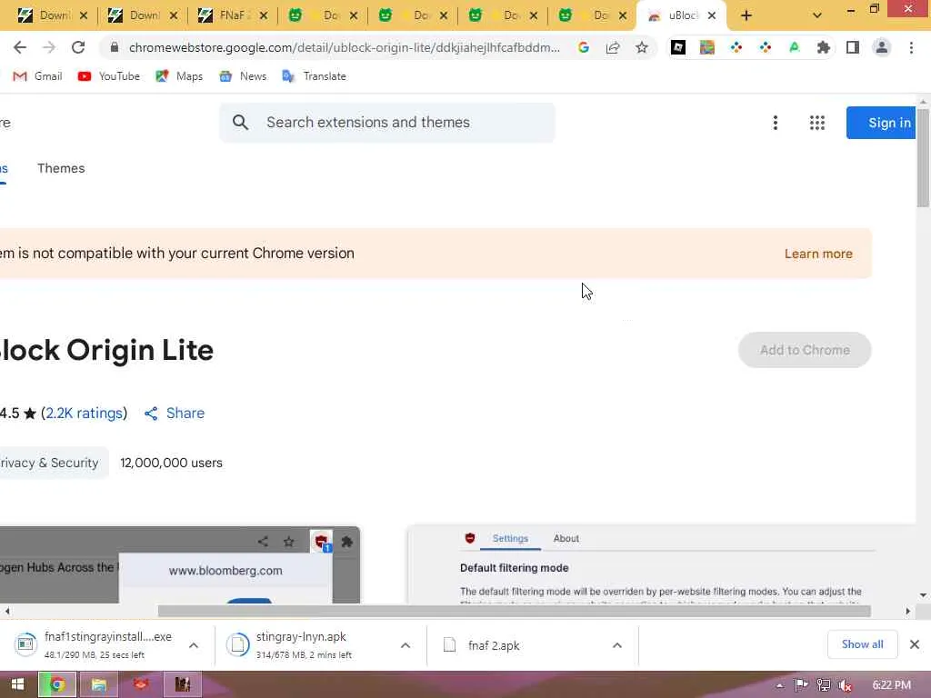The image size is (931, 698).
Task: Click the Google icon in address bar
Action: pyautogui.click(x=584, y=47)
